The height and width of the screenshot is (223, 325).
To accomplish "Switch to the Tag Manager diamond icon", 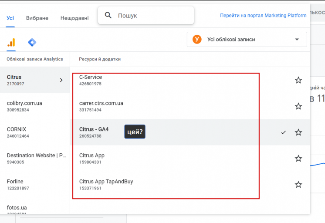I will [32, 42].
